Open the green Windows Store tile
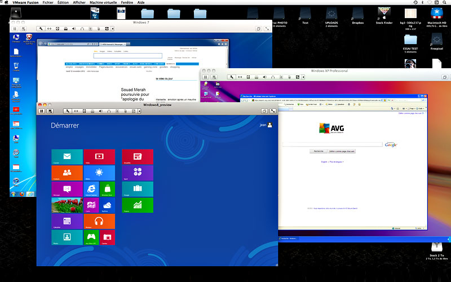451x282 pixels. pos(107,189)
